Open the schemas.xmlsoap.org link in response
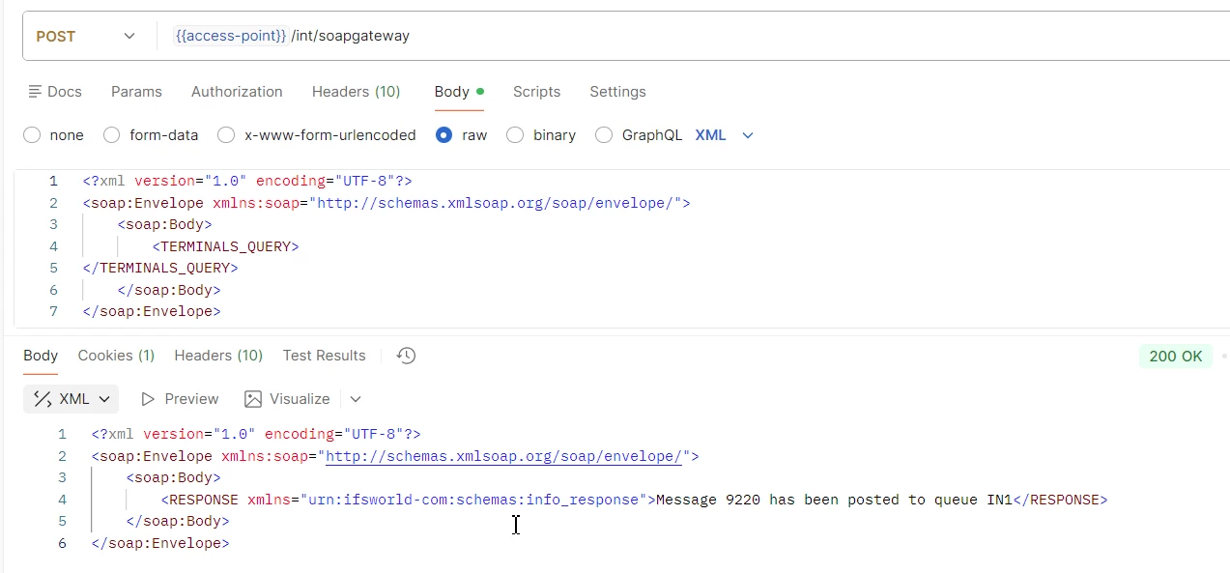This screenshot has width=1230, height=573. pyautogui.click(x=503, y=456)
